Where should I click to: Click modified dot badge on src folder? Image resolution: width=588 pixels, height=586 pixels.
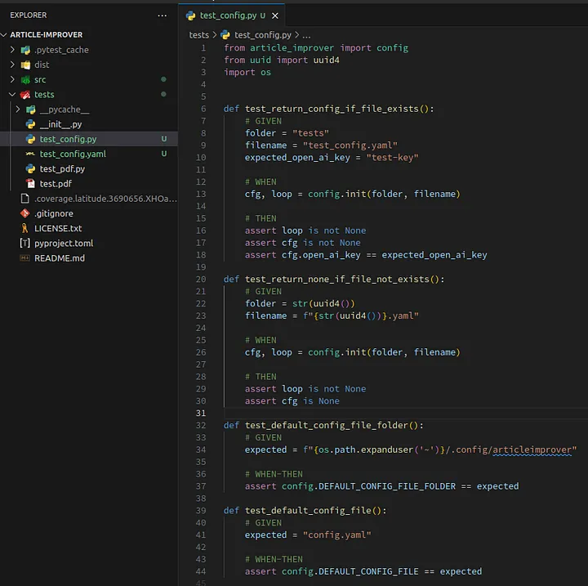point(163,79)
